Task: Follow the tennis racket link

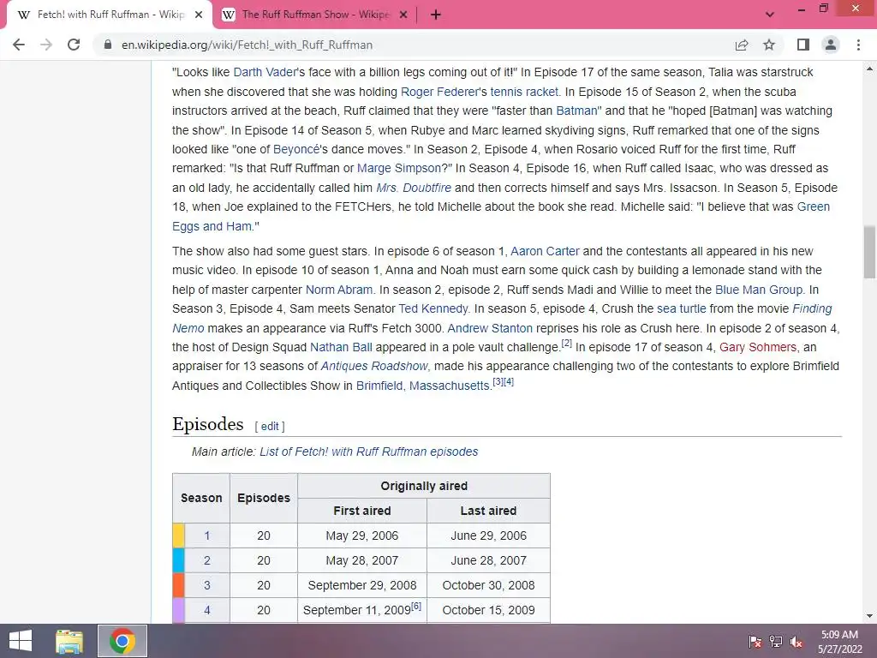Action: pyautogui.click(x=524, y=92)
